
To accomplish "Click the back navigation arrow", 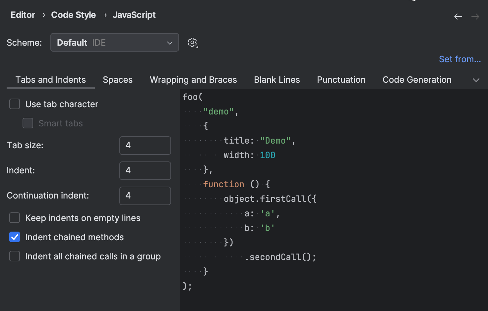I will pos(458,16).
